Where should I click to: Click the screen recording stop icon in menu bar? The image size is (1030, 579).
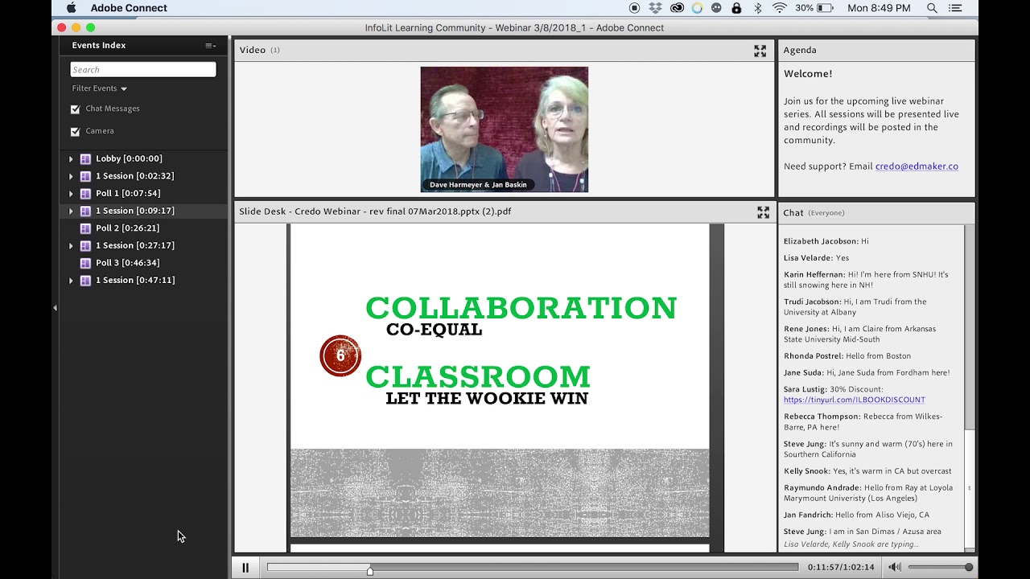[634, 8]
